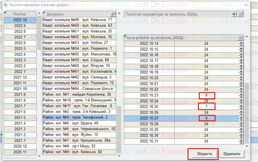Click hours value 9 for 2022.10.27

207,118
